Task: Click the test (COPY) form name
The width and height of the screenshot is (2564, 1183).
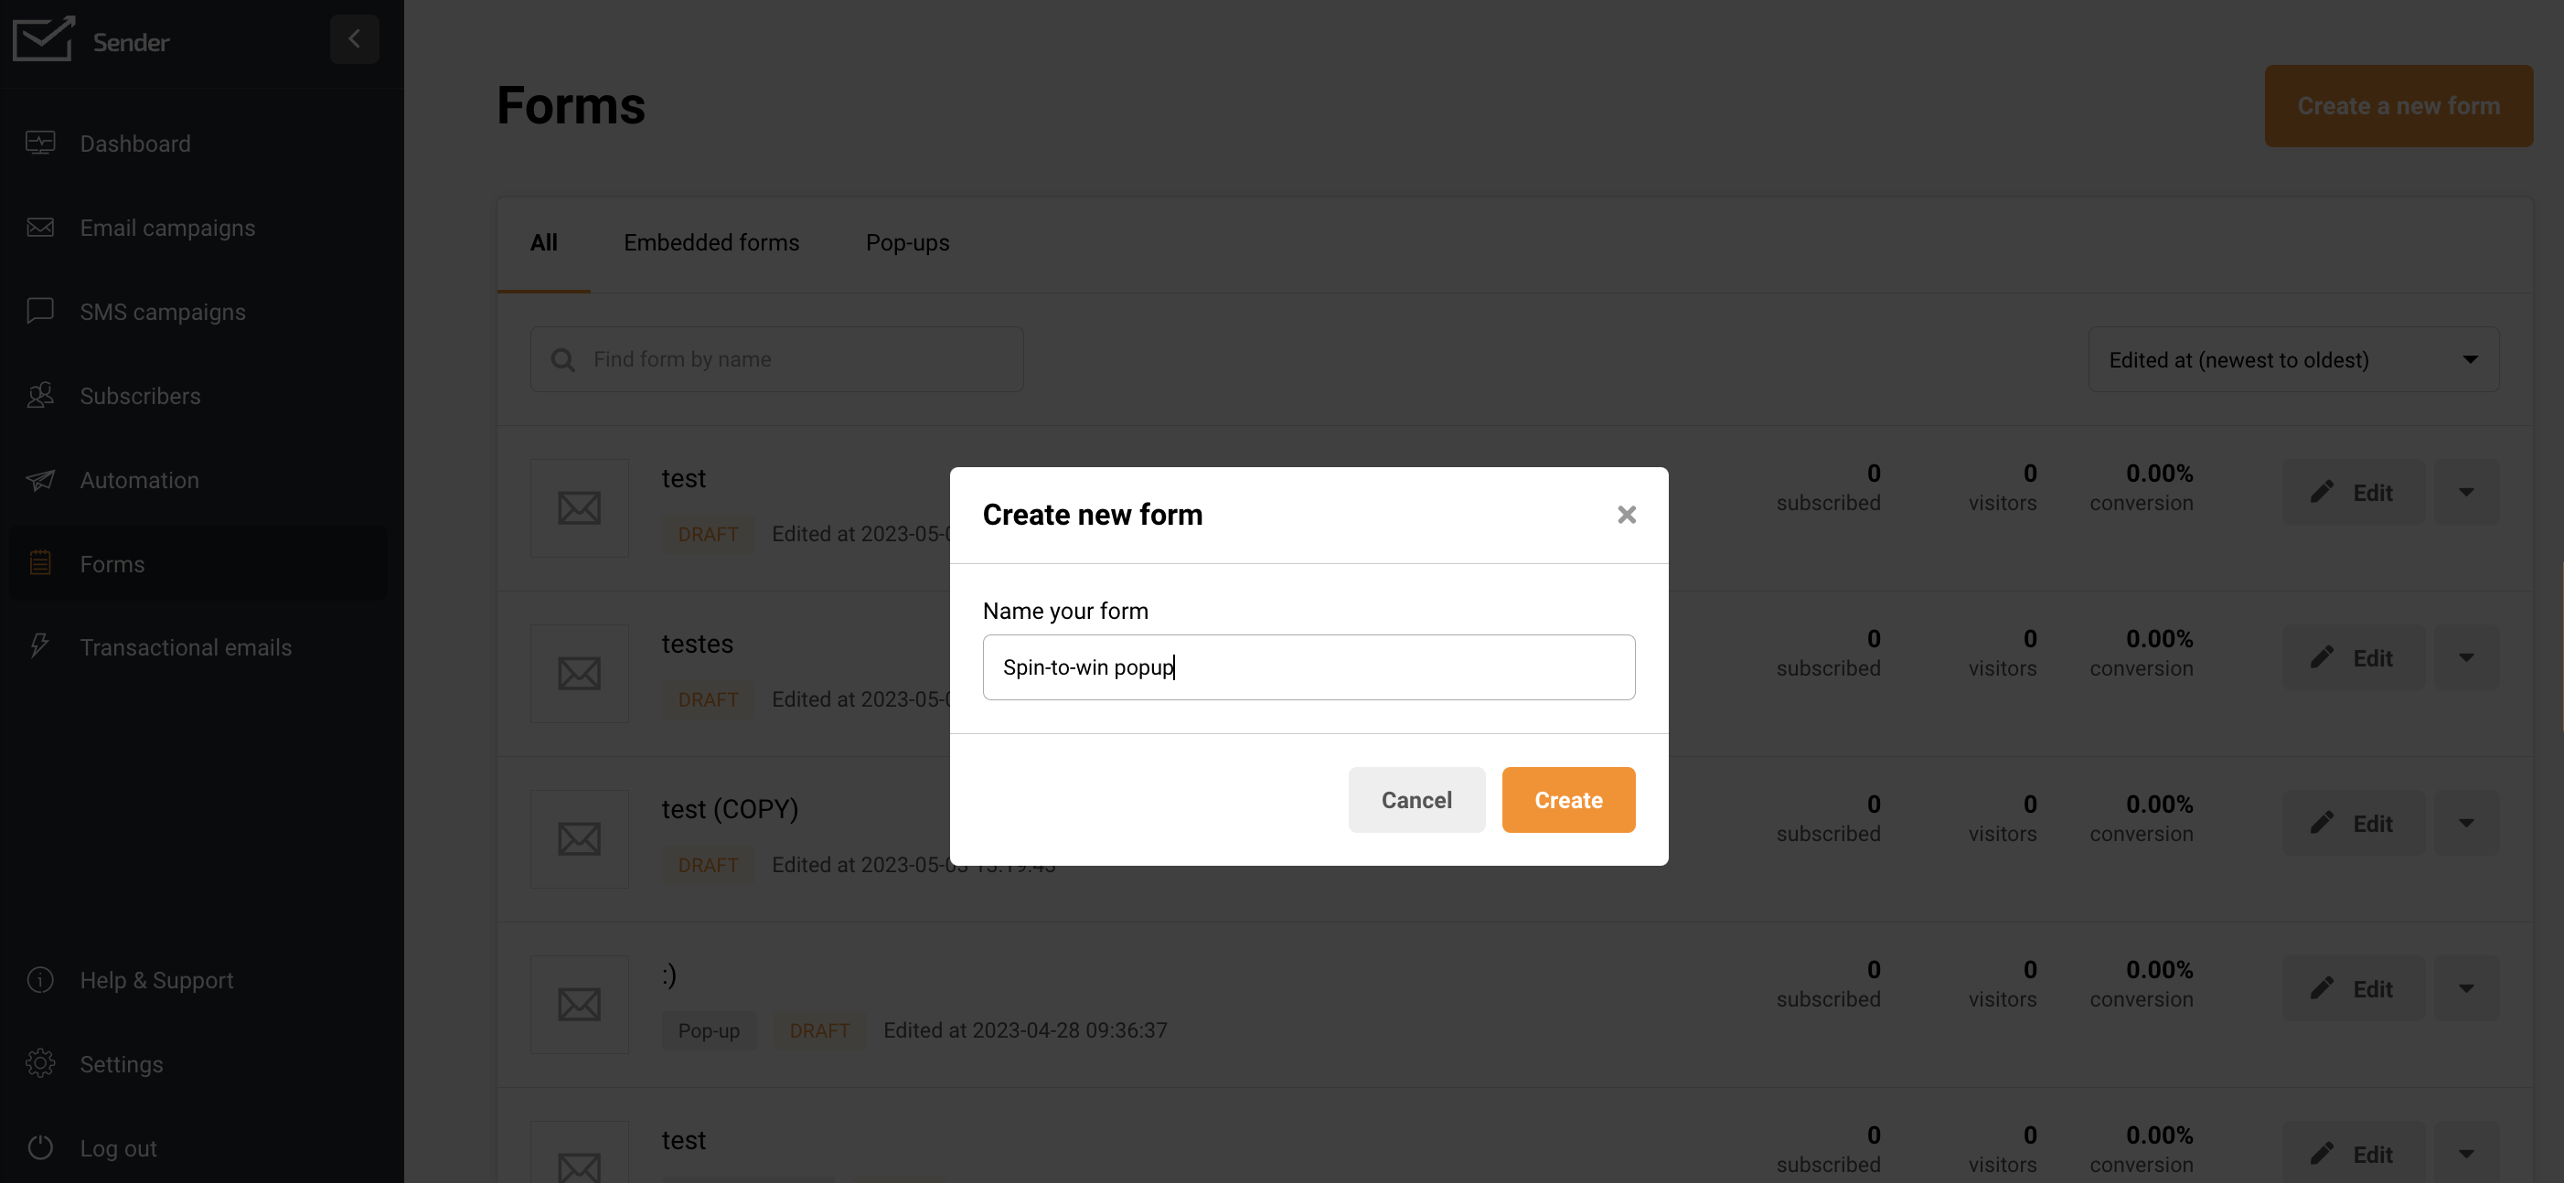Action: pyautogui.click(x=730, y=809)
